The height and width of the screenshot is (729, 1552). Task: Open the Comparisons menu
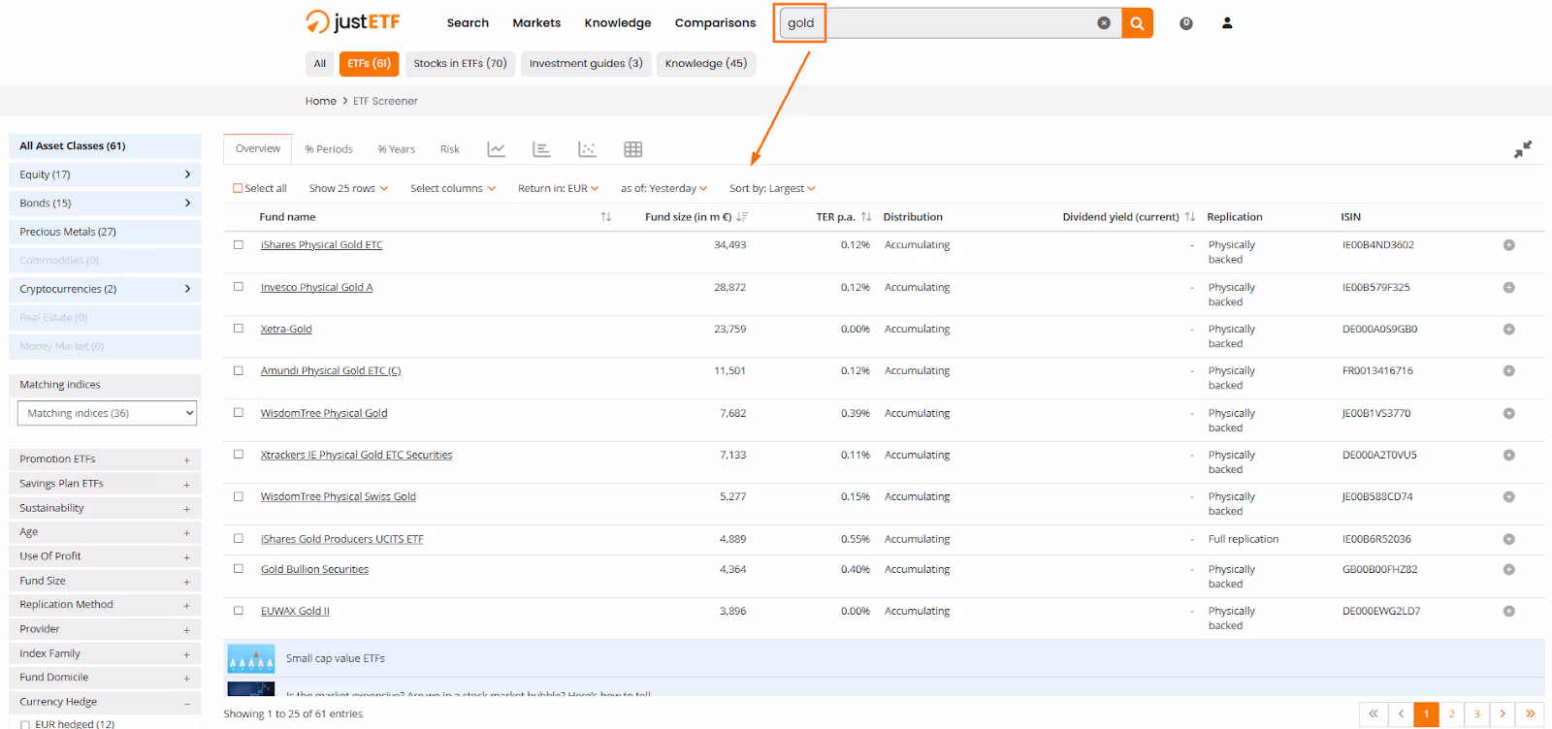(715, 23)
